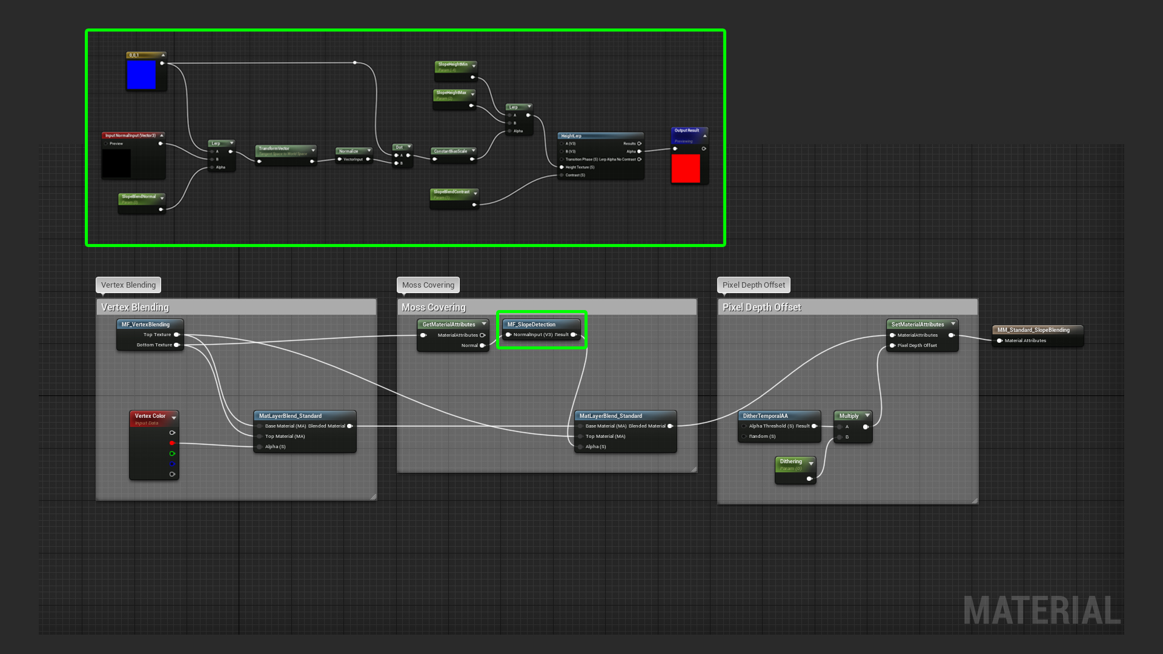Click the Pixel Depth Offset comment bubble label
This screenshot has width=1163, height=654.
(754, 285)
